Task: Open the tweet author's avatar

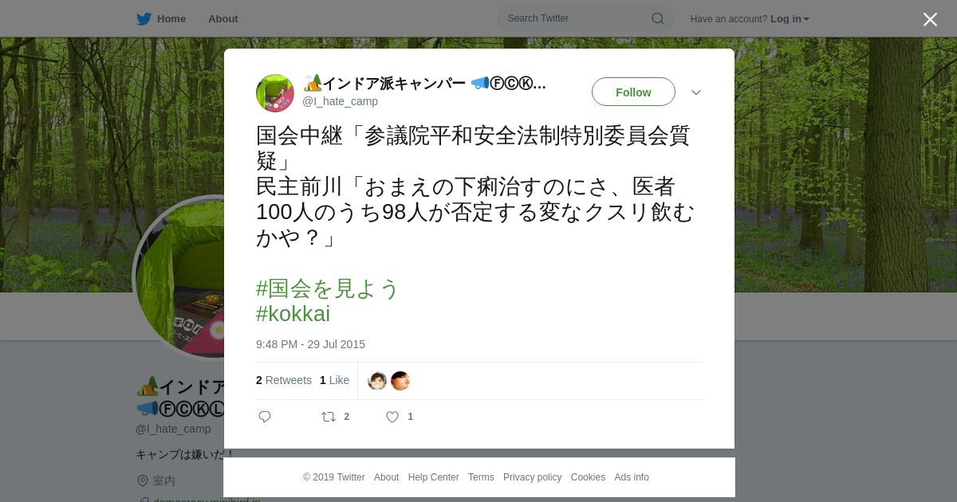Action: [275, 93]
